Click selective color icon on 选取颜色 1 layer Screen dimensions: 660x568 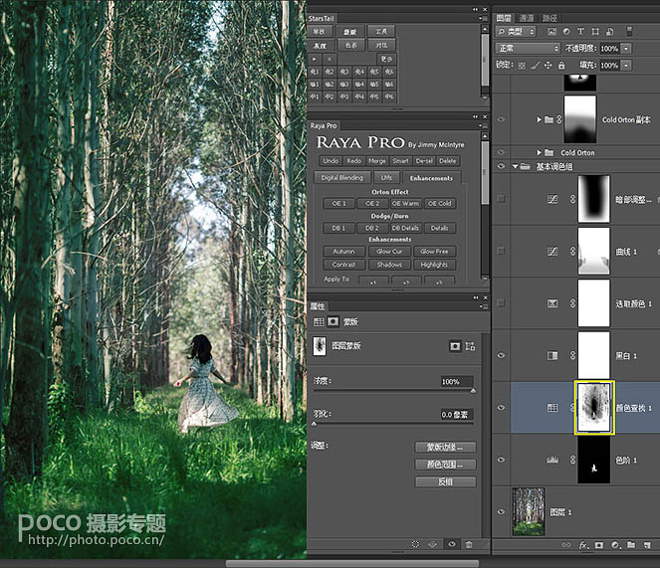[552, 303]
